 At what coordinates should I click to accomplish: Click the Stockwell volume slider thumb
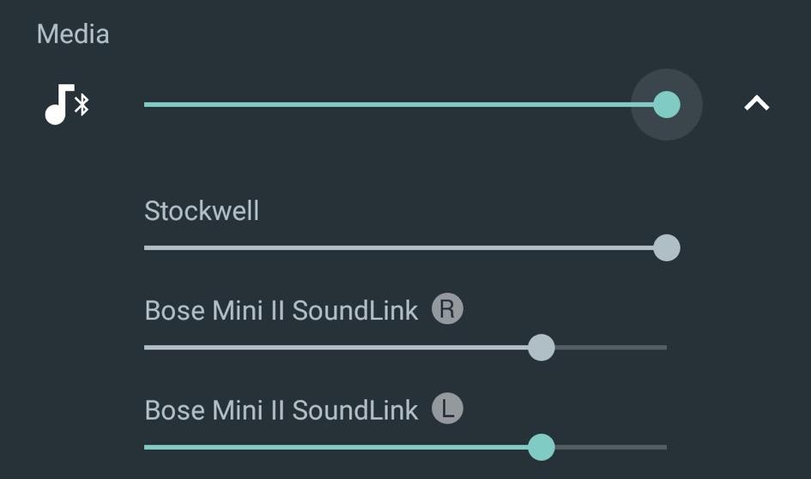667,248
